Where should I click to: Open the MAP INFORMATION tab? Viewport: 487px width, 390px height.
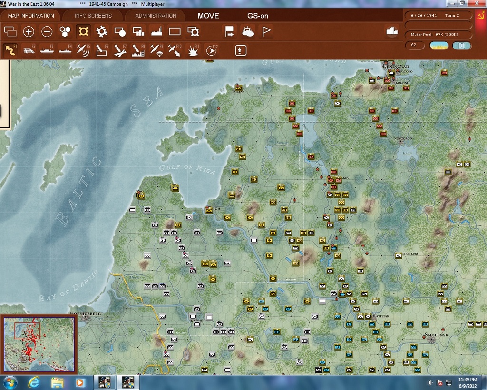point(31,16)
